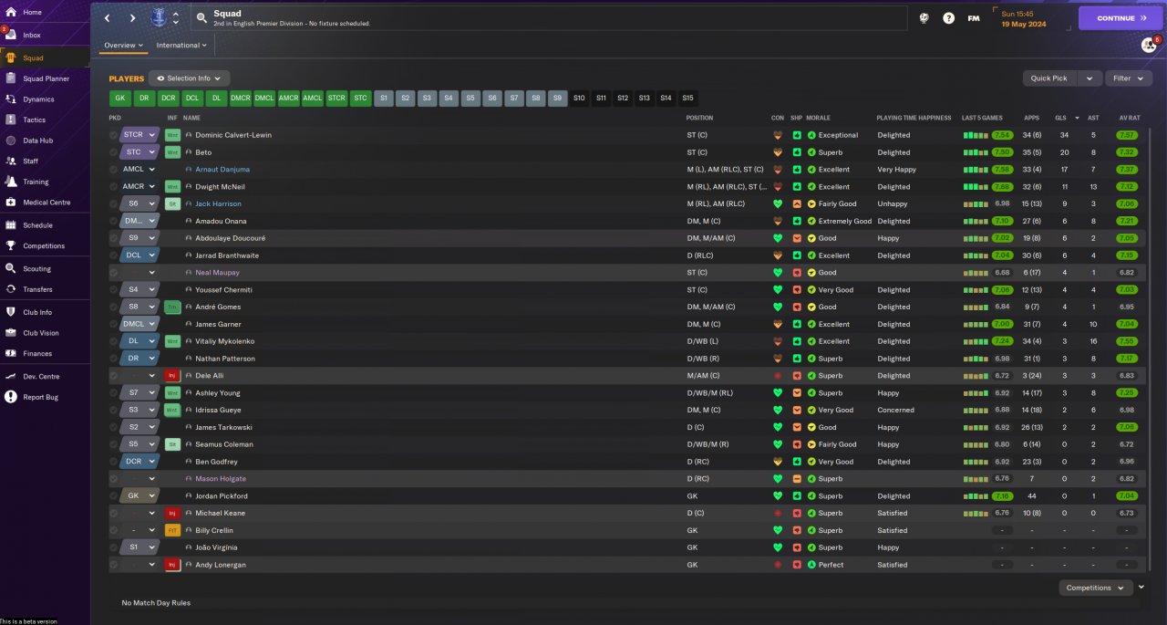
Task: Open Mason Holgate's player profile
Action: 221,478
